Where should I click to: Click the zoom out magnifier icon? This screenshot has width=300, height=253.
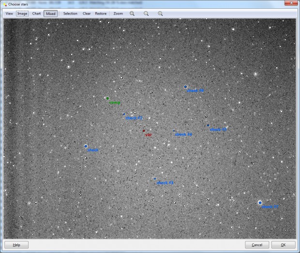point(146,14)
